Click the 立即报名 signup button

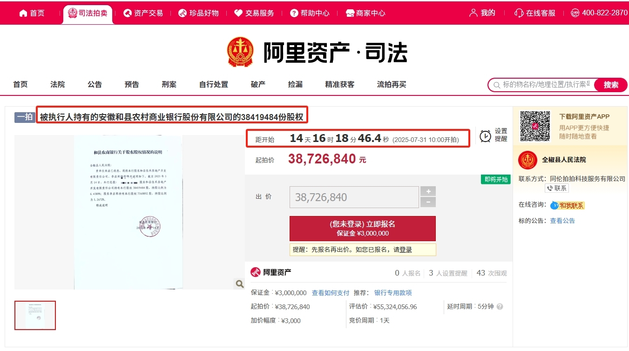pyautogui.click(x=363, y=229)
